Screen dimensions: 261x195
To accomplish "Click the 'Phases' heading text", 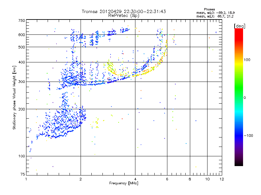I will pyautogui.click(x=209, y=9).
